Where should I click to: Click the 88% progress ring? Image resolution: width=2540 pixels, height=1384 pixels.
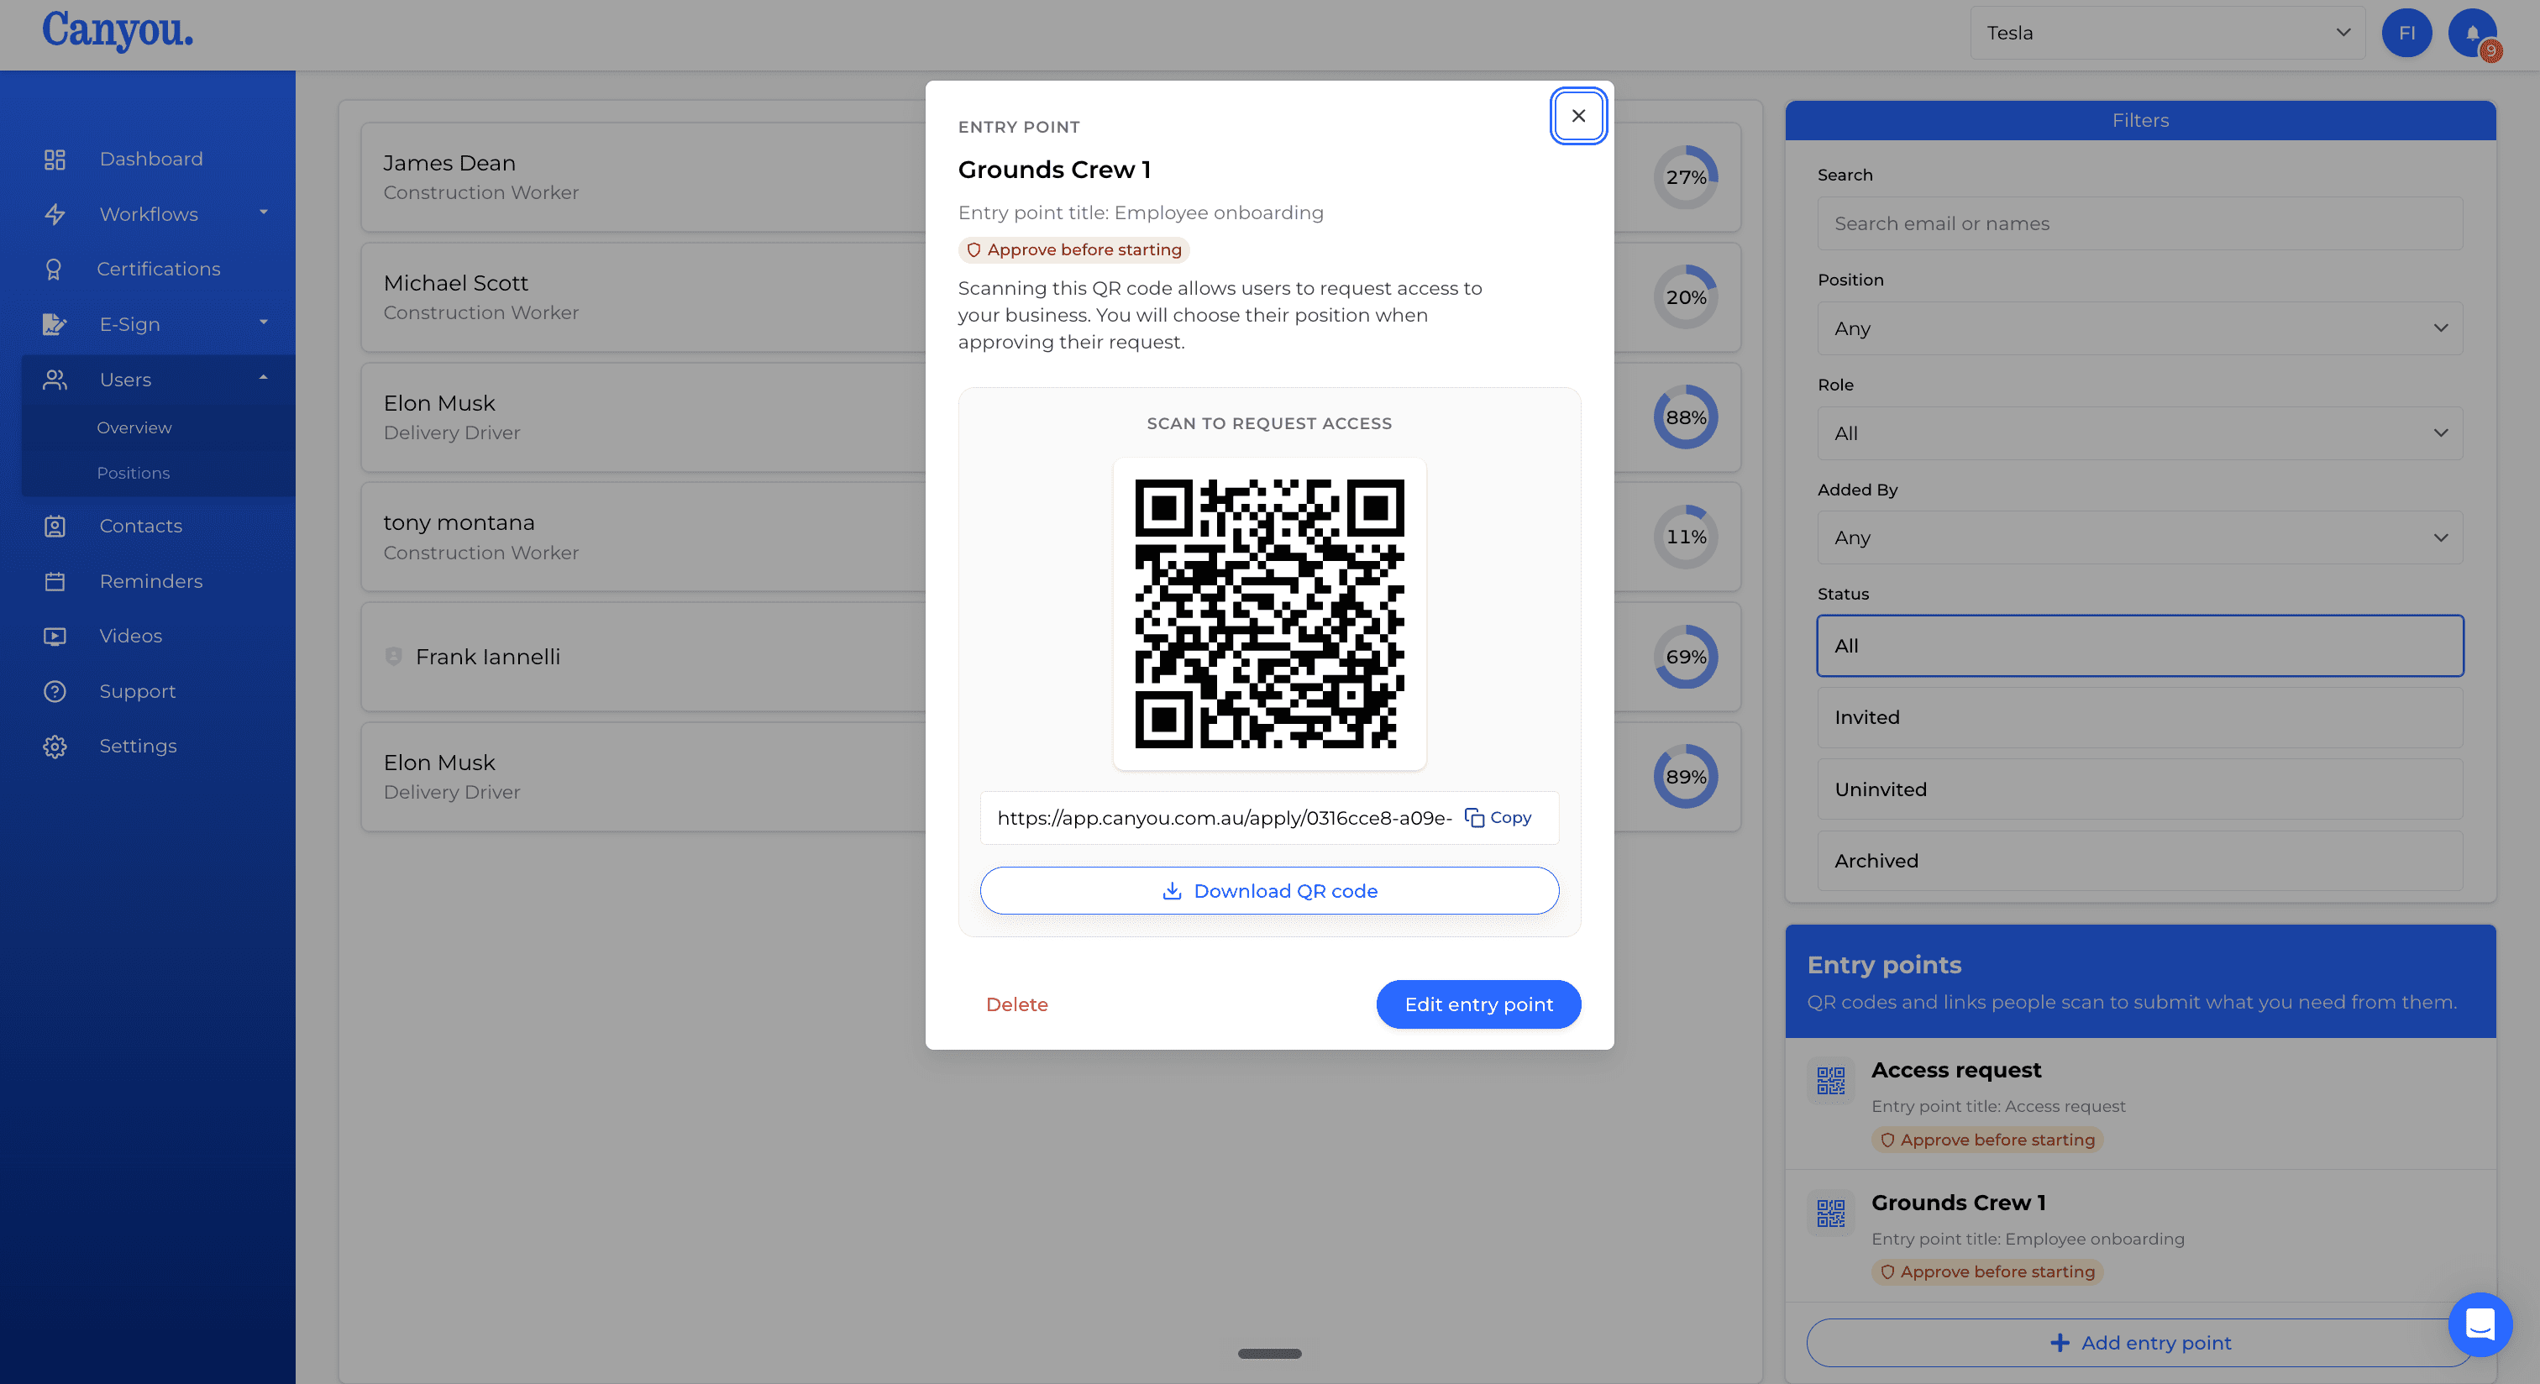(x=1685, y=417)
